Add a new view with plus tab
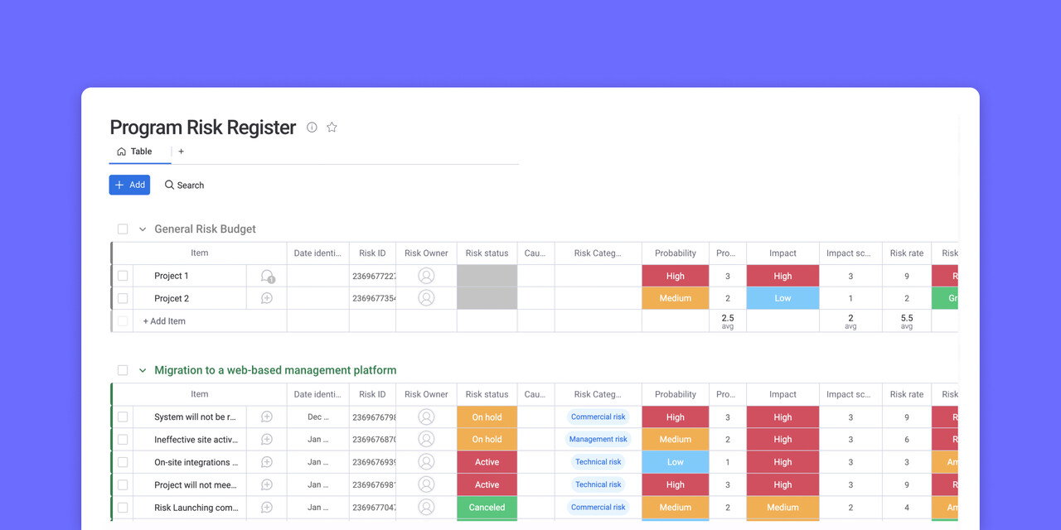This screenshot has width=1061, height=530. pos(182,152)
